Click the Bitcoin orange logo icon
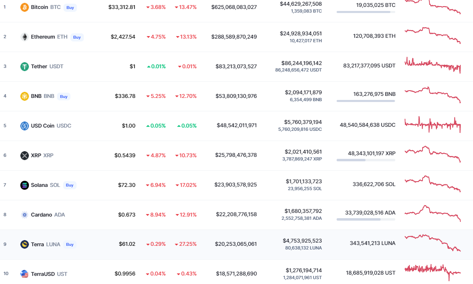 click(x=24, y=7)
